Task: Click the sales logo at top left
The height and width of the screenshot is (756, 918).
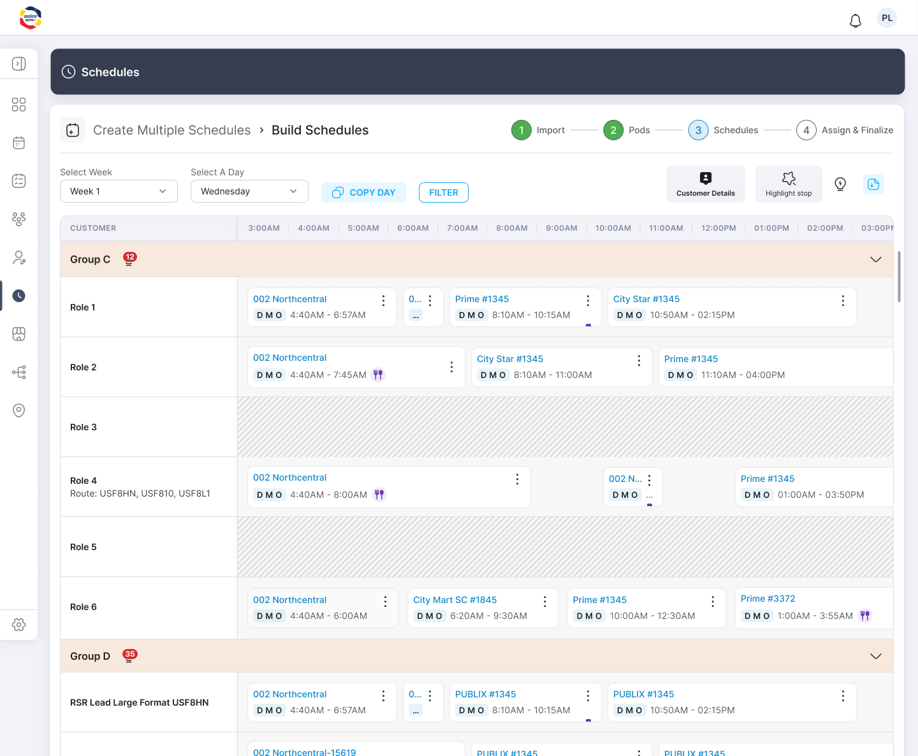Action: pyautogui.click(x=31, y=18)
